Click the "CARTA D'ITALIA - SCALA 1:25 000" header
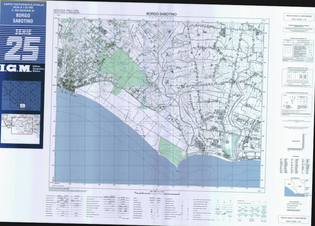 (x=66, y=10)
